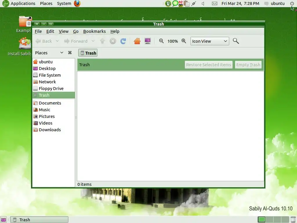Open the File menu
Viewport: 297px width, 223px height.
click(x=38, y=31)
